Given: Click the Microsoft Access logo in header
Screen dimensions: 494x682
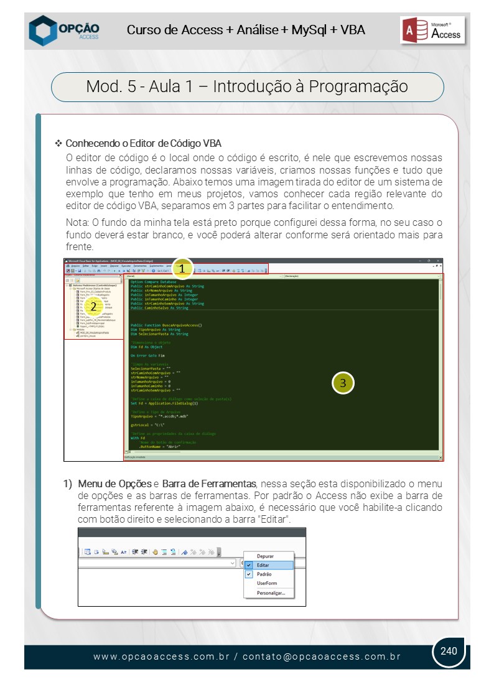Looking at the screenshot, I should [x=432, y=30].
